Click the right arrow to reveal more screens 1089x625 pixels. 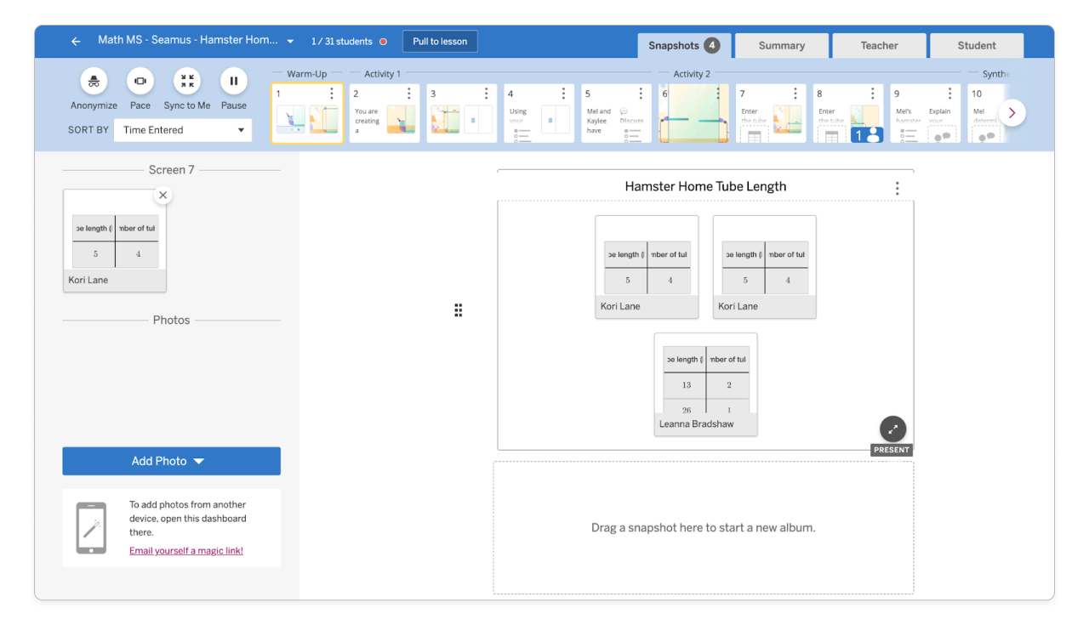1012,112
